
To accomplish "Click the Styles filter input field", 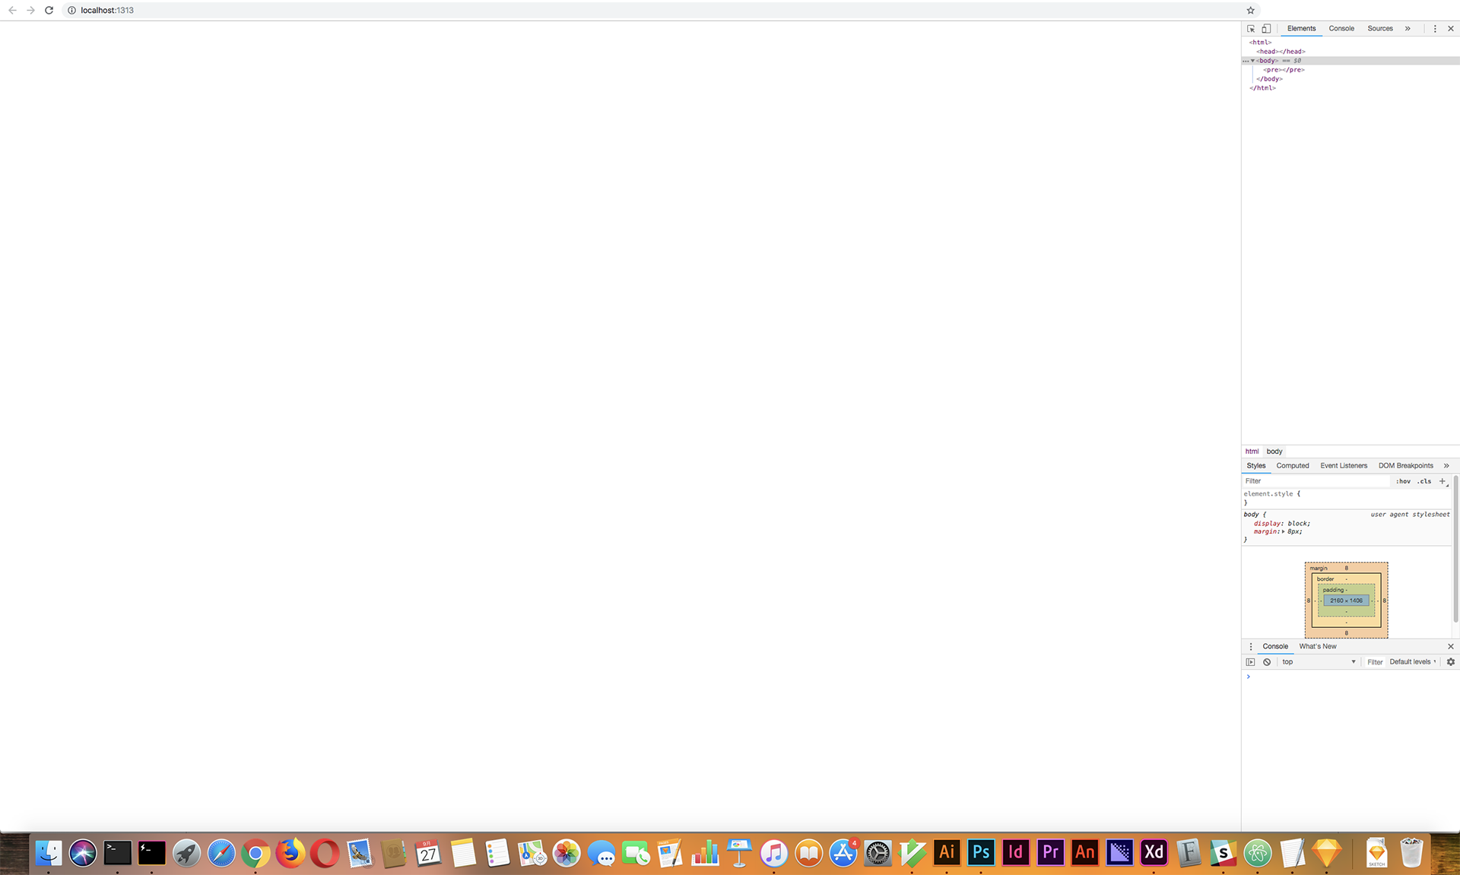I will (1316, 481).
